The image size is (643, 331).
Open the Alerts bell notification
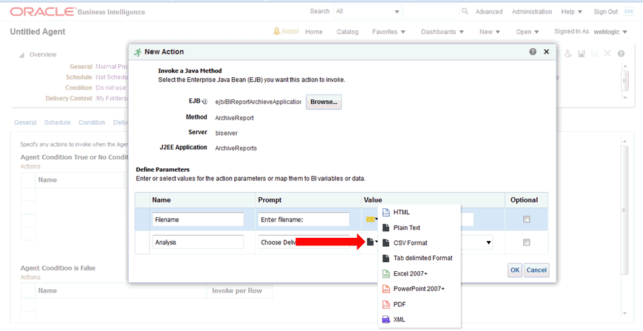click(x=286, y=31)
